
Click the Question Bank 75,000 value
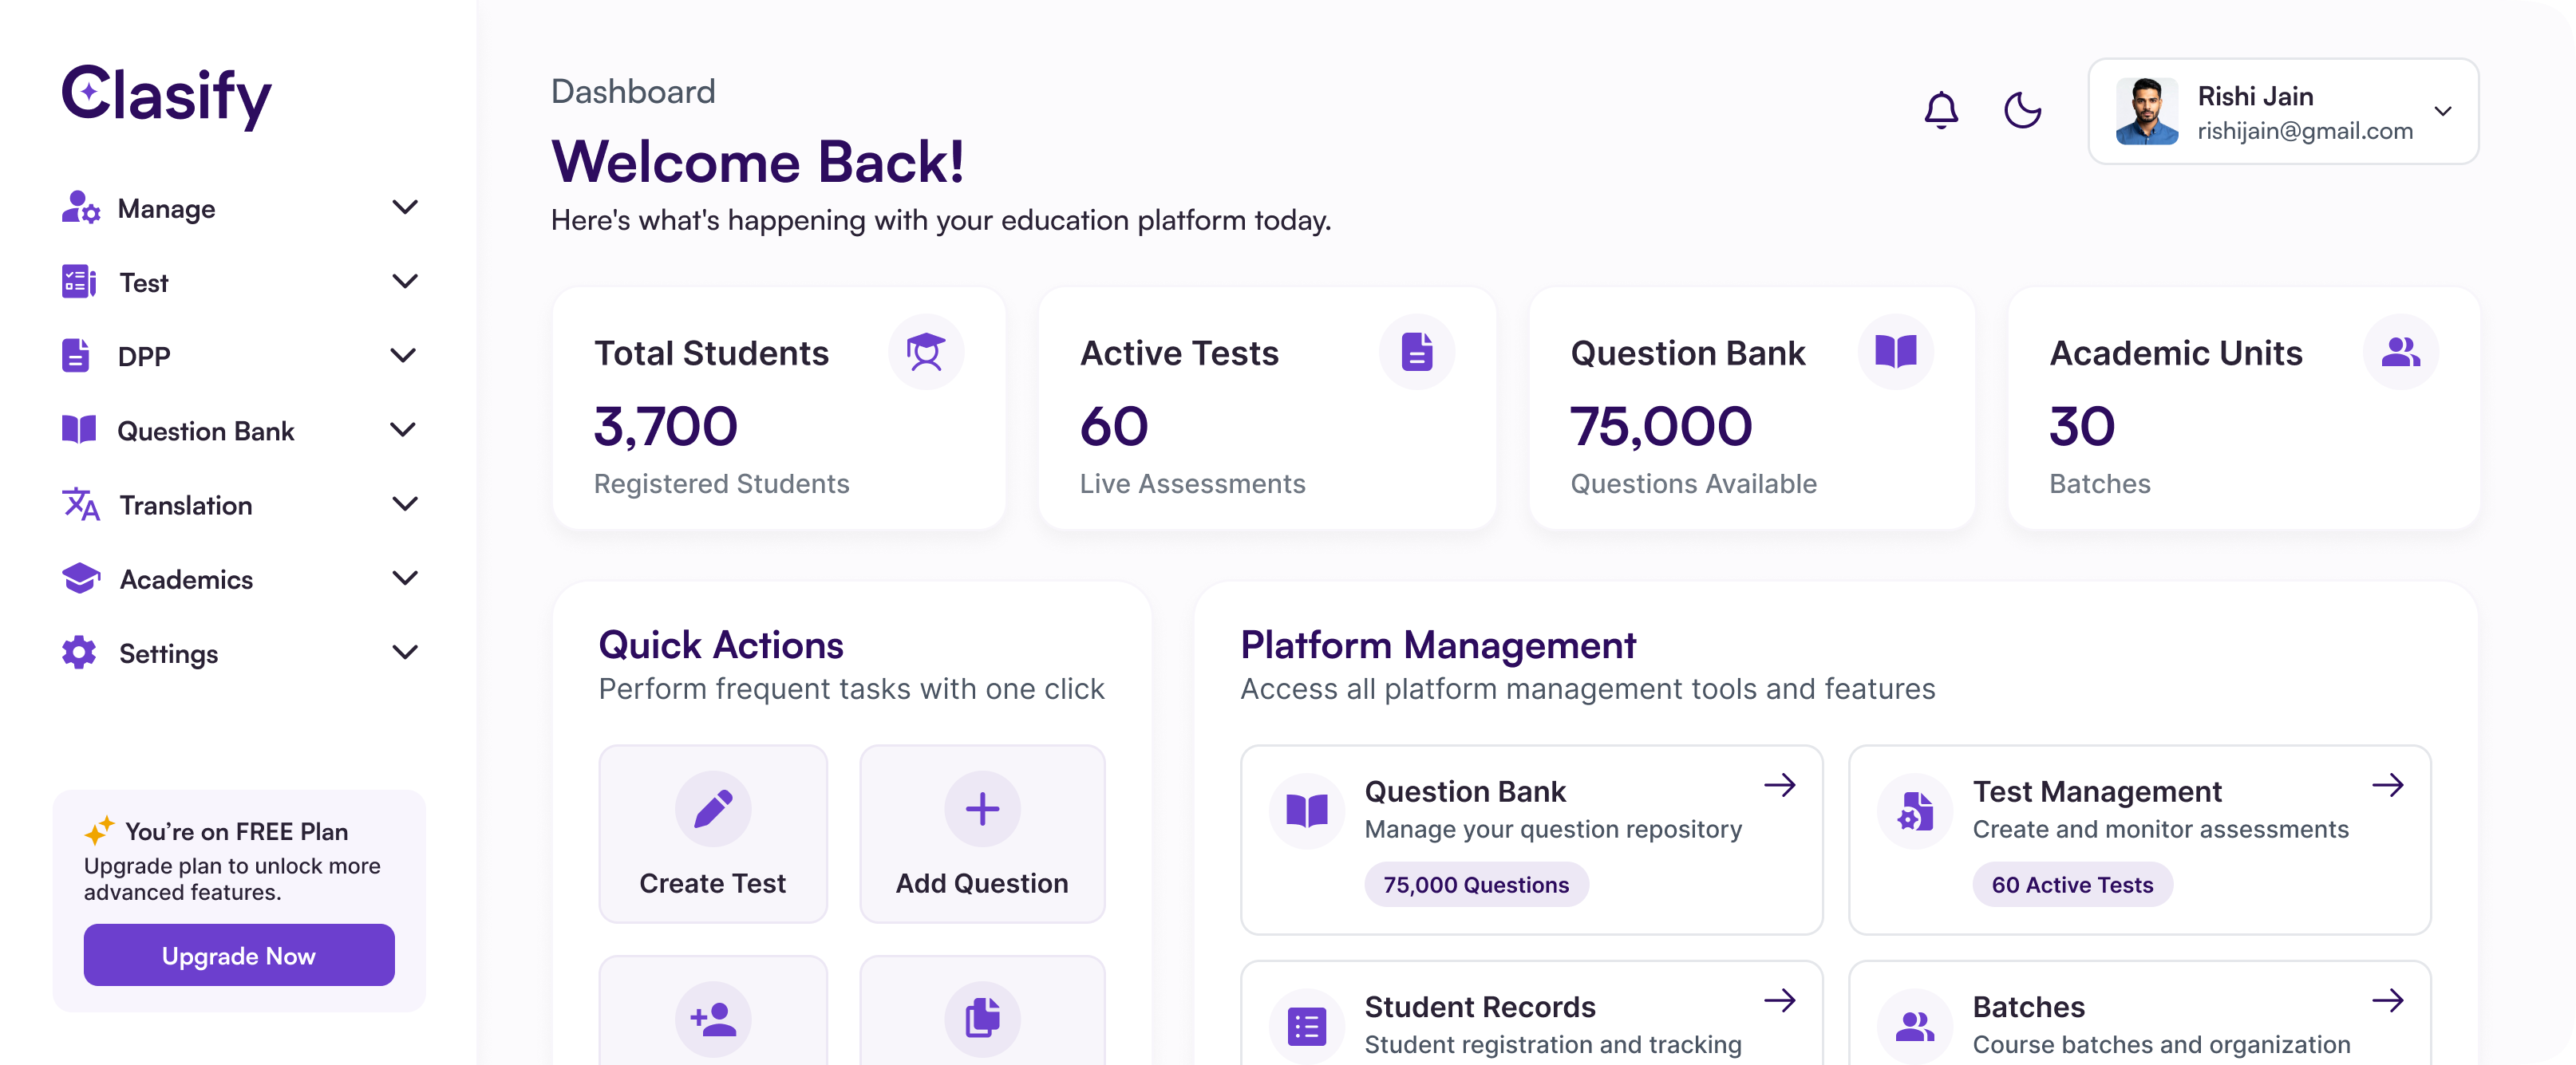pos(1661,427)
